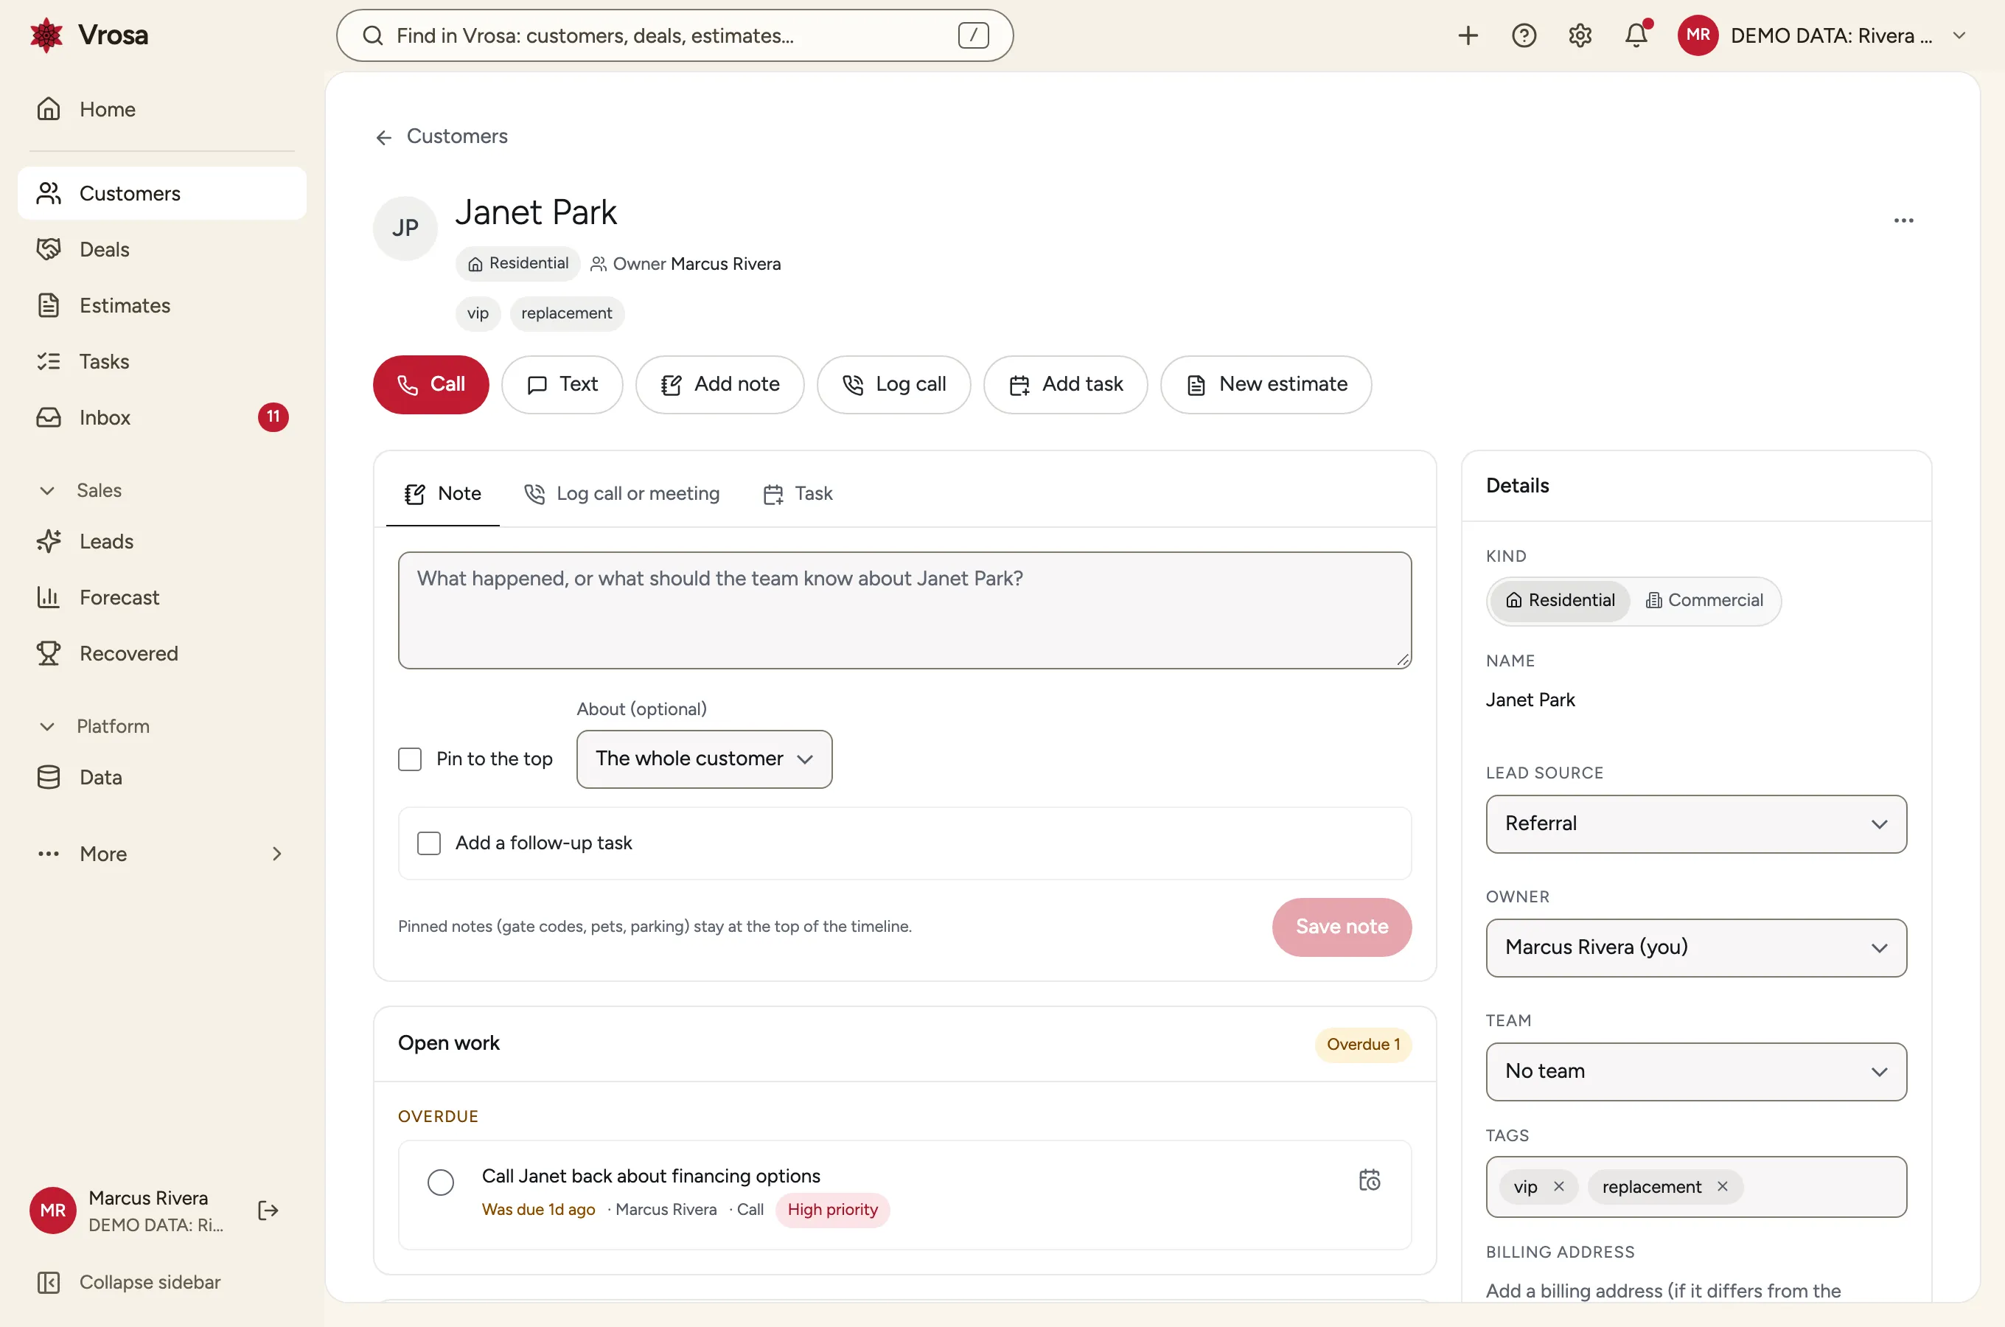Image resolution: width=2005 pixels, height=1327 pixels.
Task: Open the Lead Source Referral dropdown
Action: tap(1695, 823)
